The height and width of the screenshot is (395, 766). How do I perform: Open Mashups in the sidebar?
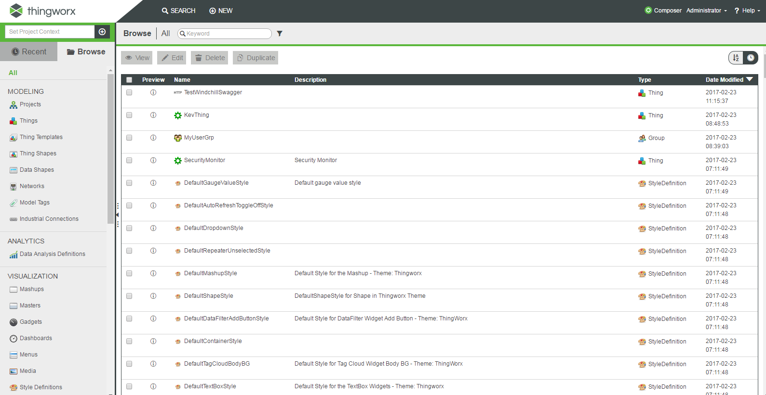(x=32, y=289)
